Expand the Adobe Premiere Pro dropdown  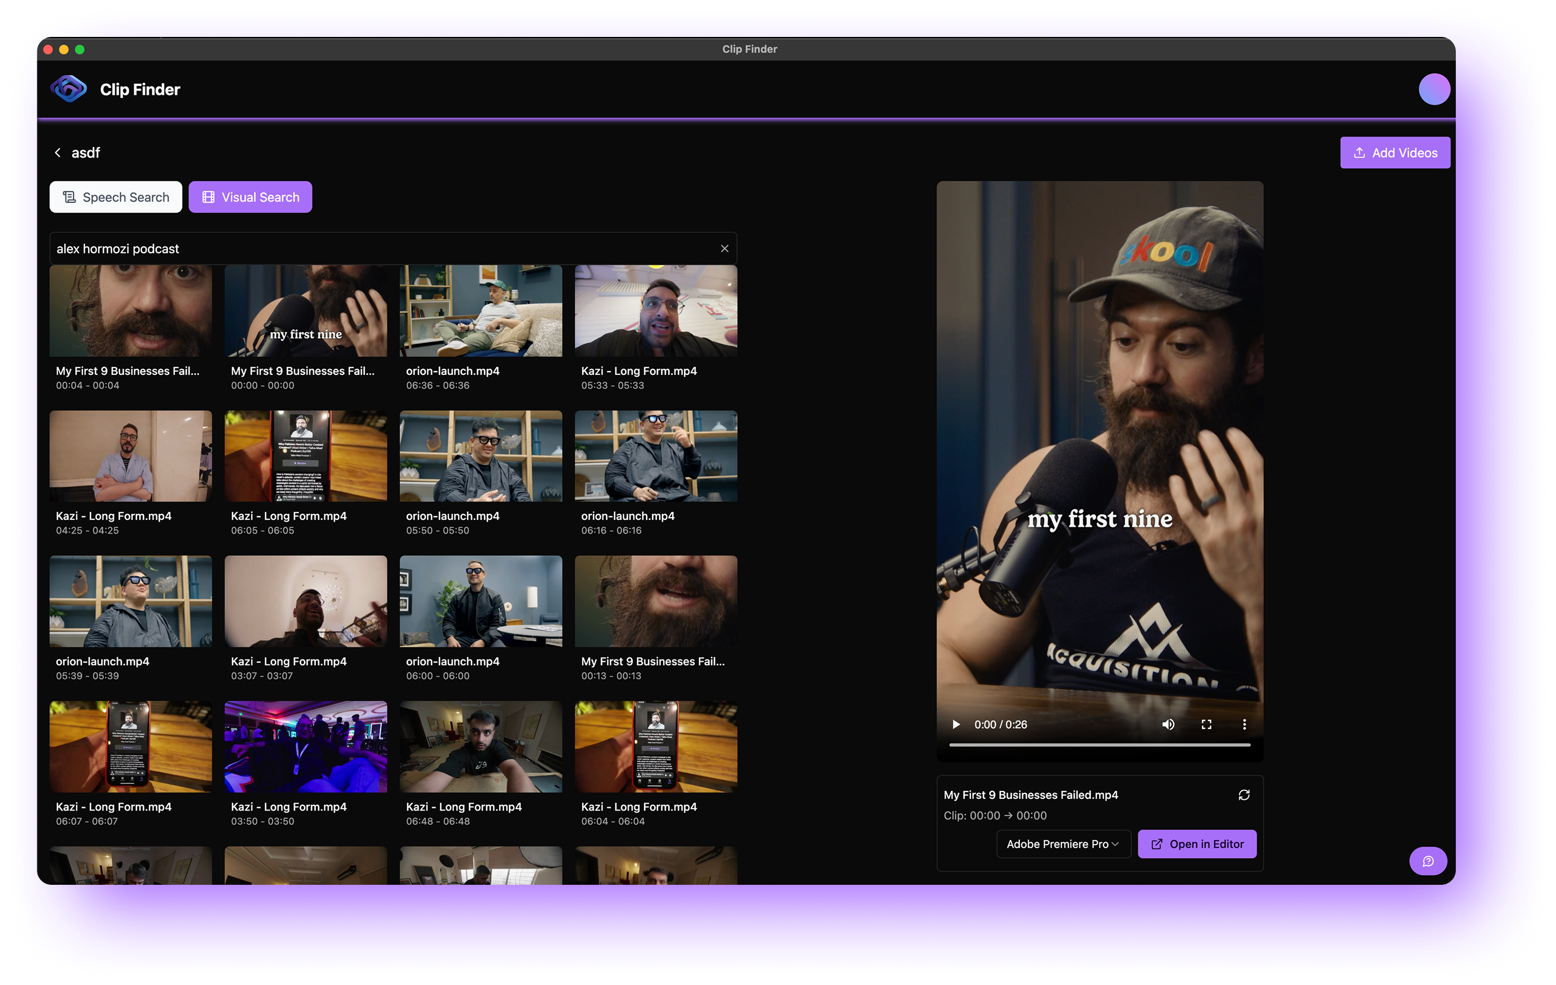[x=1063, y=844]
